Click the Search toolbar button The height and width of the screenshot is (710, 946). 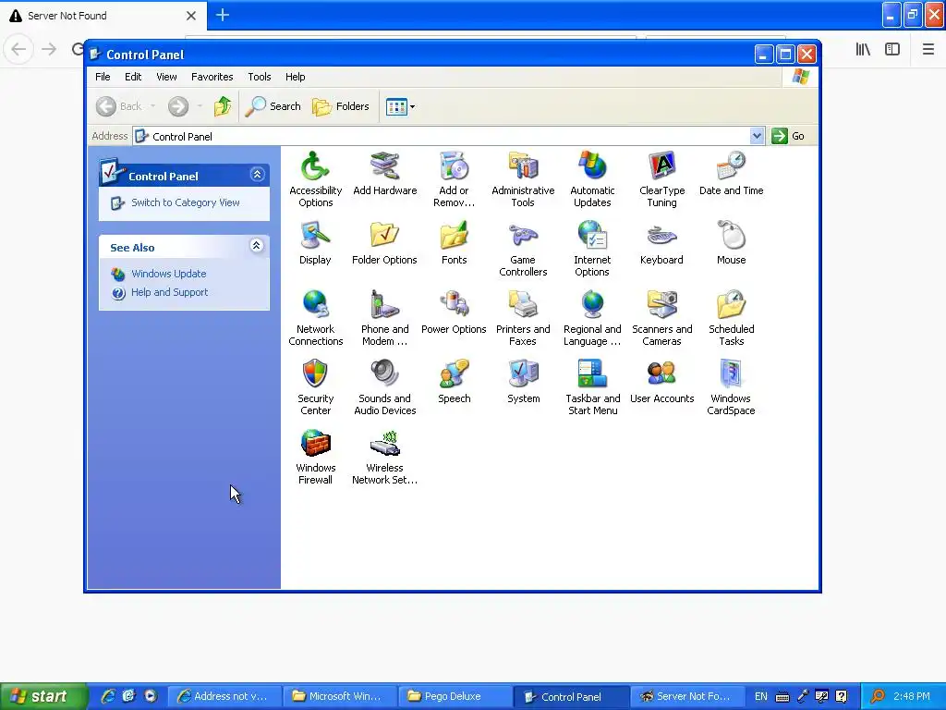(x=273, y=106)
